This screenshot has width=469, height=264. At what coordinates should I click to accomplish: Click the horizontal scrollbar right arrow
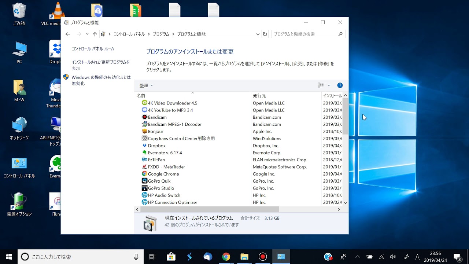coord(339,209)
